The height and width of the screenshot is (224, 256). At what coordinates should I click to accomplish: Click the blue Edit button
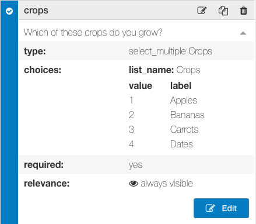pyautogui.click(x=221, y=208)
